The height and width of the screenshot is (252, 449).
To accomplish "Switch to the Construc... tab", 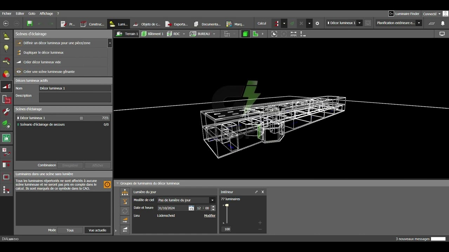I will point(93,24).
